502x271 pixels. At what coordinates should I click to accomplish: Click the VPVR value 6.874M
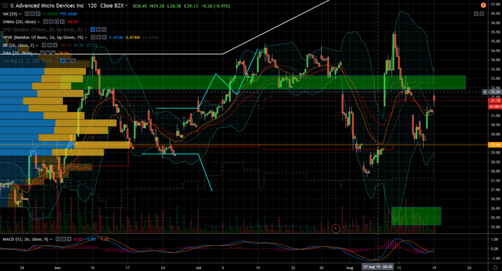tap(132, 37)
